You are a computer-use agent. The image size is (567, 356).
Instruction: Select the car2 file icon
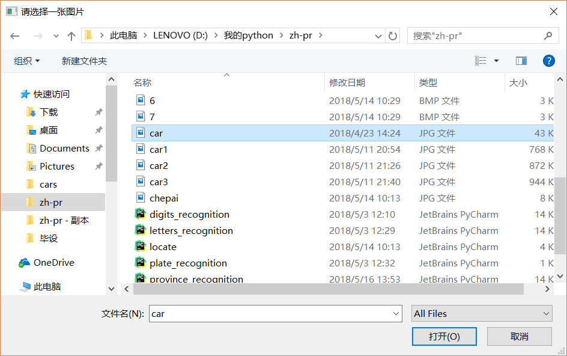141,165
